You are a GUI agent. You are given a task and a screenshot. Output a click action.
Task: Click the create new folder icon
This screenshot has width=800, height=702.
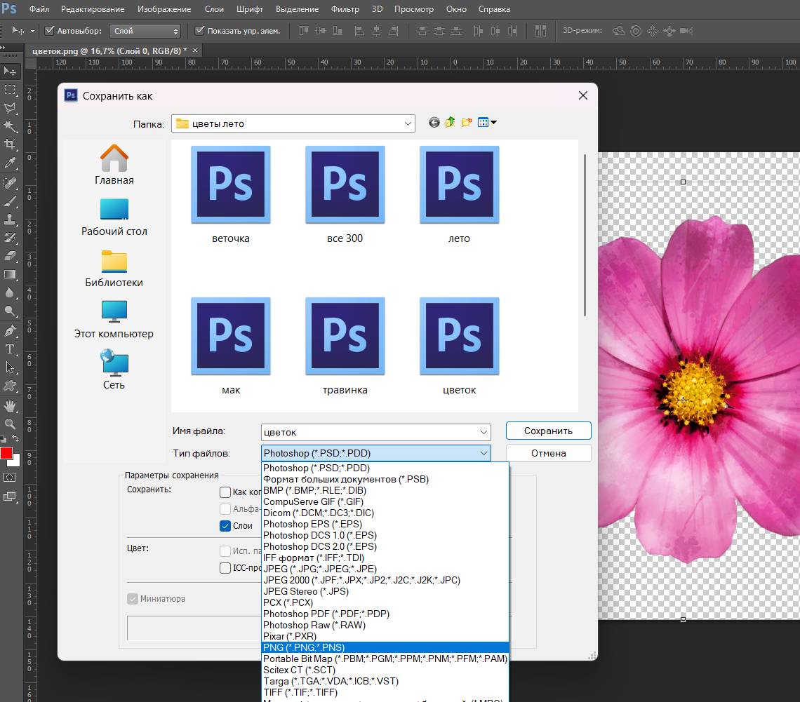point(467,123)
